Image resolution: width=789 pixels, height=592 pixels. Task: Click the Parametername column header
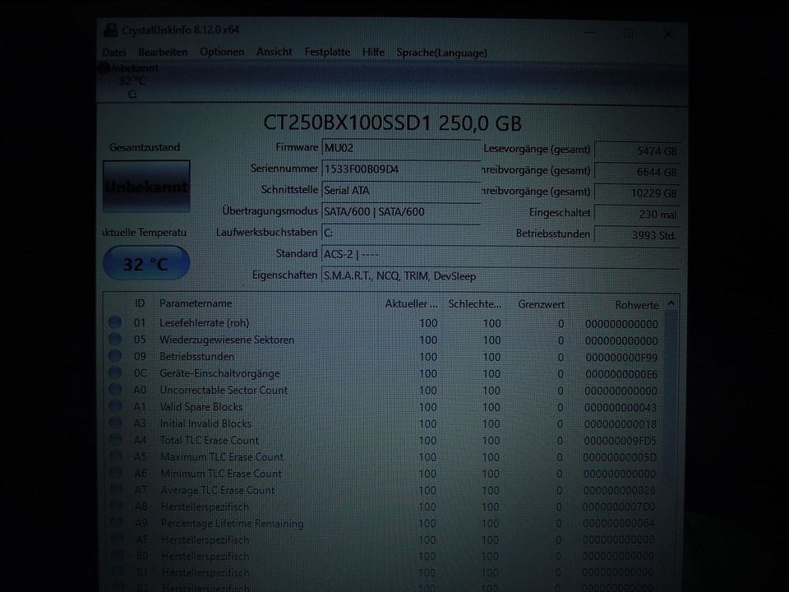click(196, 303)
